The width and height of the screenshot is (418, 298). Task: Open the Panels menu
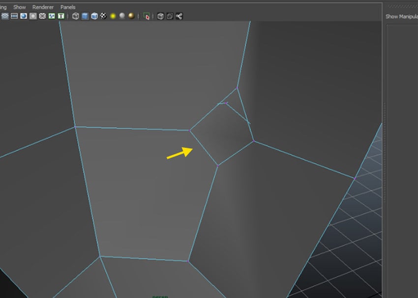click(68, 7)
